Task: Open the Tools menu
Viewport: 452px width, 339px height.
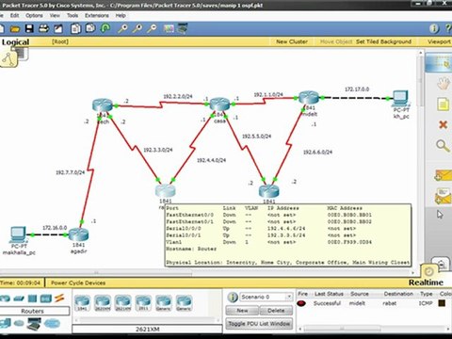Action: 73,15
